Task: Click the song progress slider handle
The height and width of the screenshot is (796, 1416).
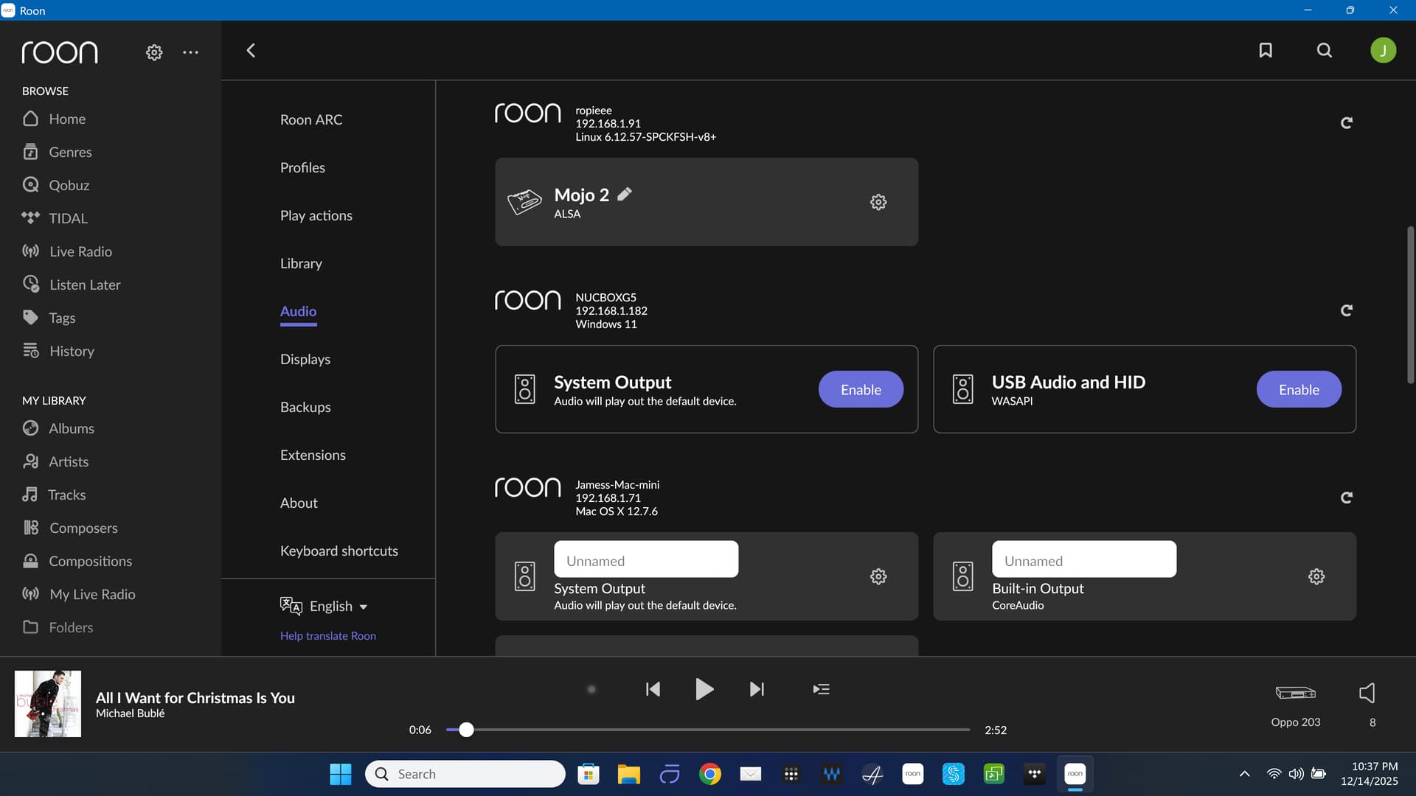Action: click(x=466, y=730)
